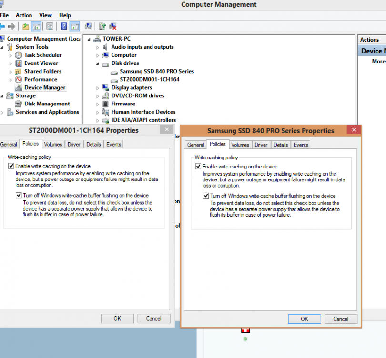The height and width of the screenshot is (358, 386).
Task: Uncheck Turn off buffer flushing in Samsung SSD dialog
Action: (206, 196)
